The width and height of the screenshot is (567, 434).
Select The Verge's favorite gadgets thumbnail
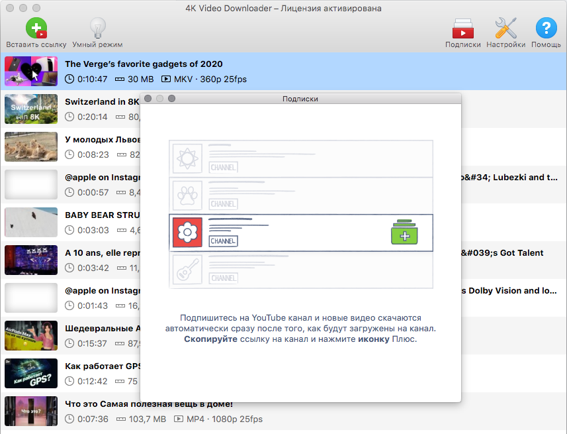tap(31, 71)
